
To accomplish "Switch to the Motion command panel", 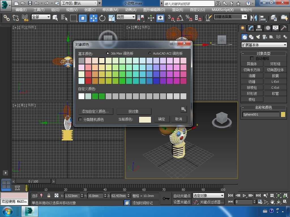I will tap(267, 28).
